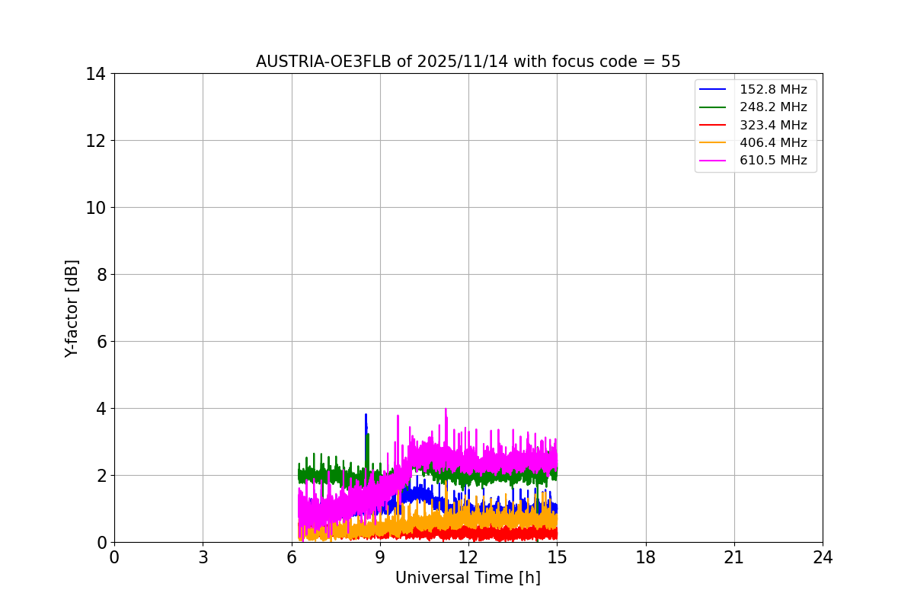Click y-axis tick label '8'

pos(101,275)
